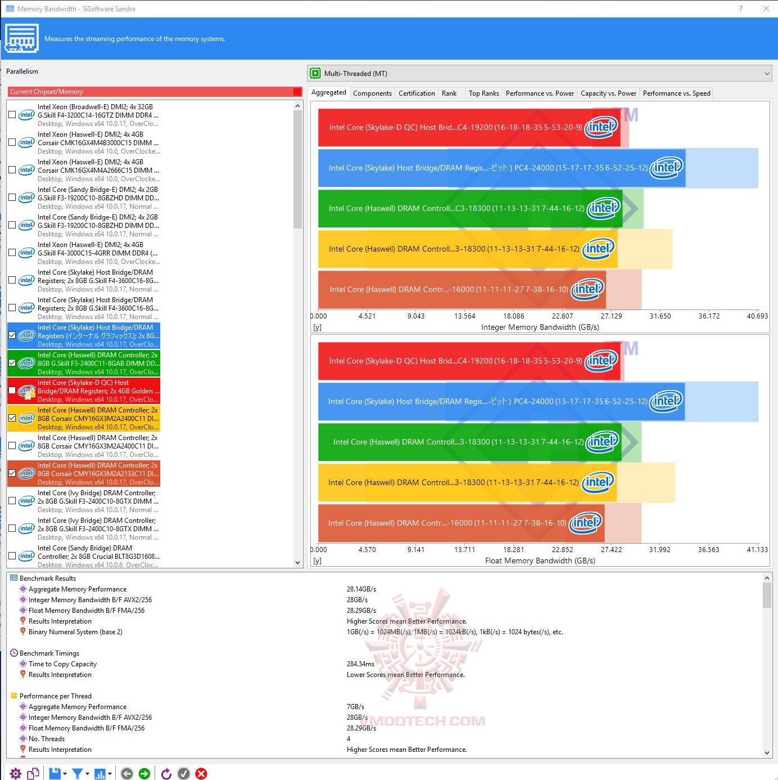This screenshot has height=780, width=778.
Task: Click the diamond icon beside No. Threads
Action: (x=23, y=738)
